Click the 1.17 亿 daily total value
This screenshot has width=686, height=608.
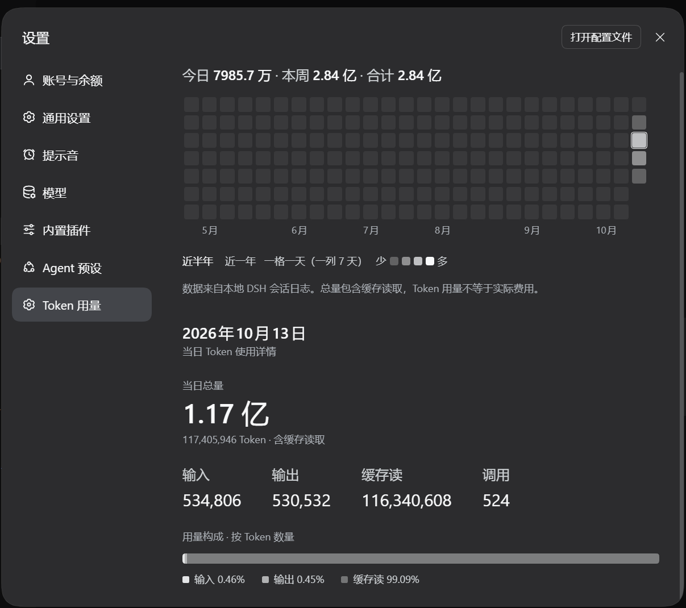click(x=226, y=414)
